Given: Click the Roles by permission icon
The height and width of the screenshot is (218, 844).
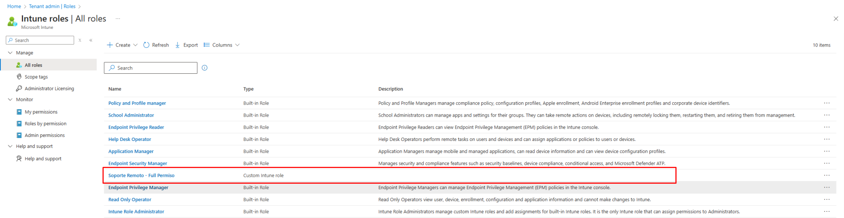Looking at the screenshot, I should [x=19, y=124].
